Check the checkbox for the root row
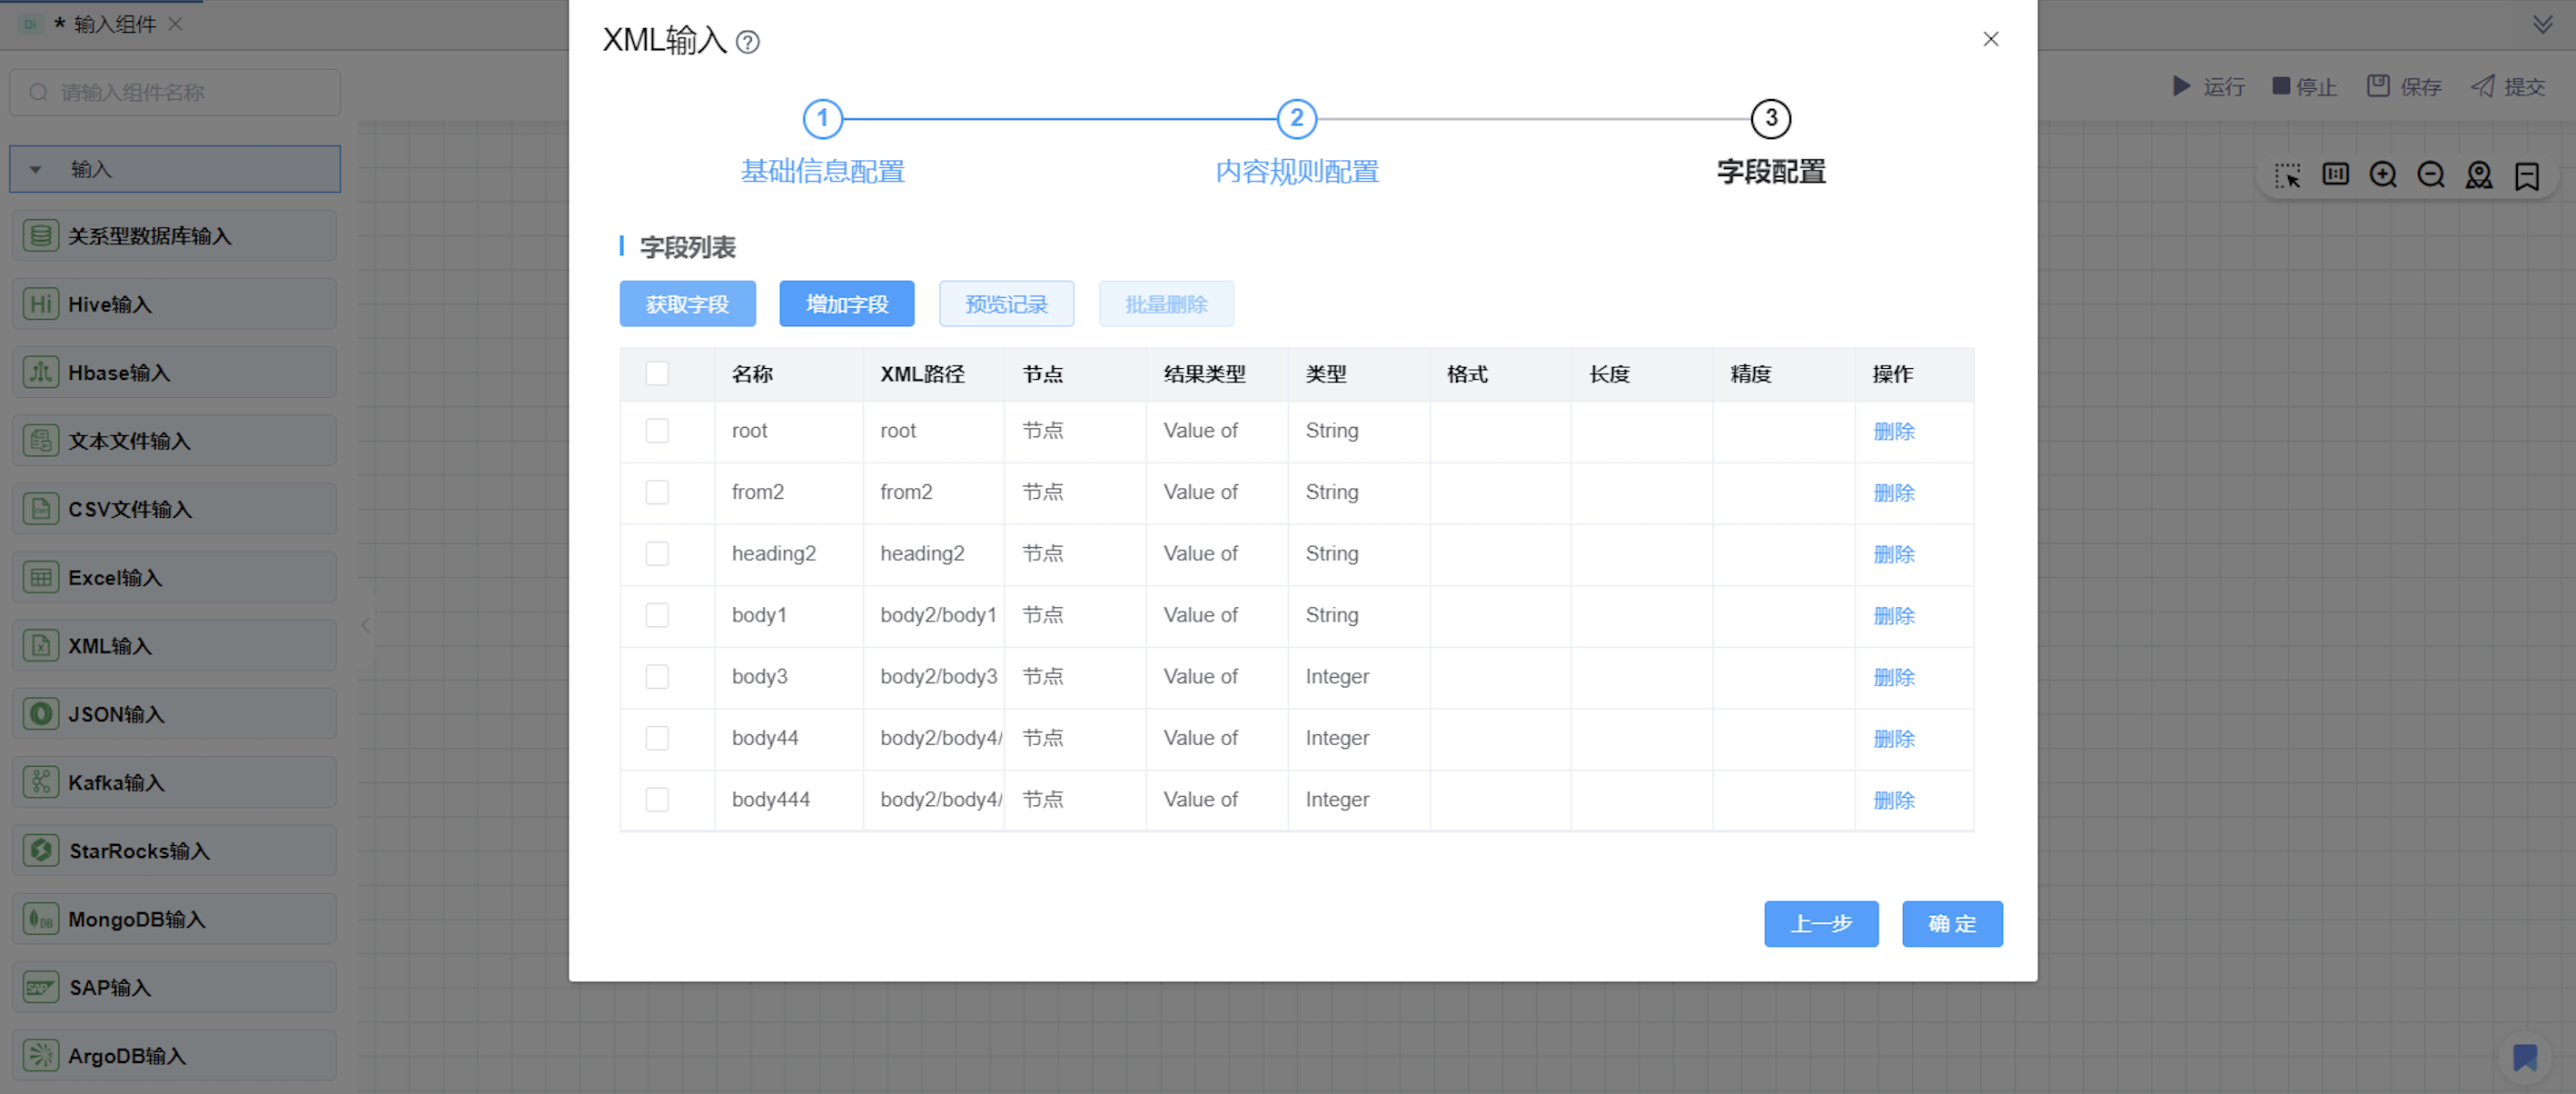Viewport: 2576px width, 1094px height. pos(657,431)
